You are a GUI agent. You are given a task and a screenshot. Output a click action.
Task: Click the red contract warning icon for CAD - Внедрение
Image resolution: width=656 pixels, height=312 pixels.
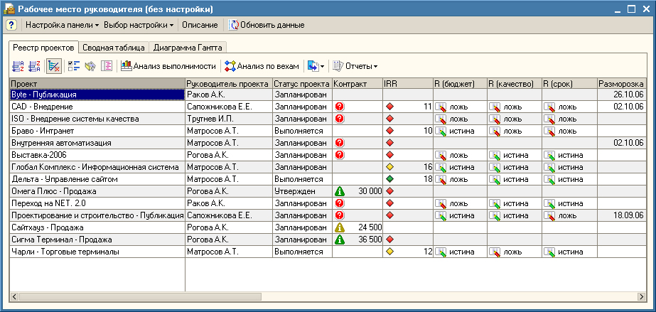(x=339, y=107)
